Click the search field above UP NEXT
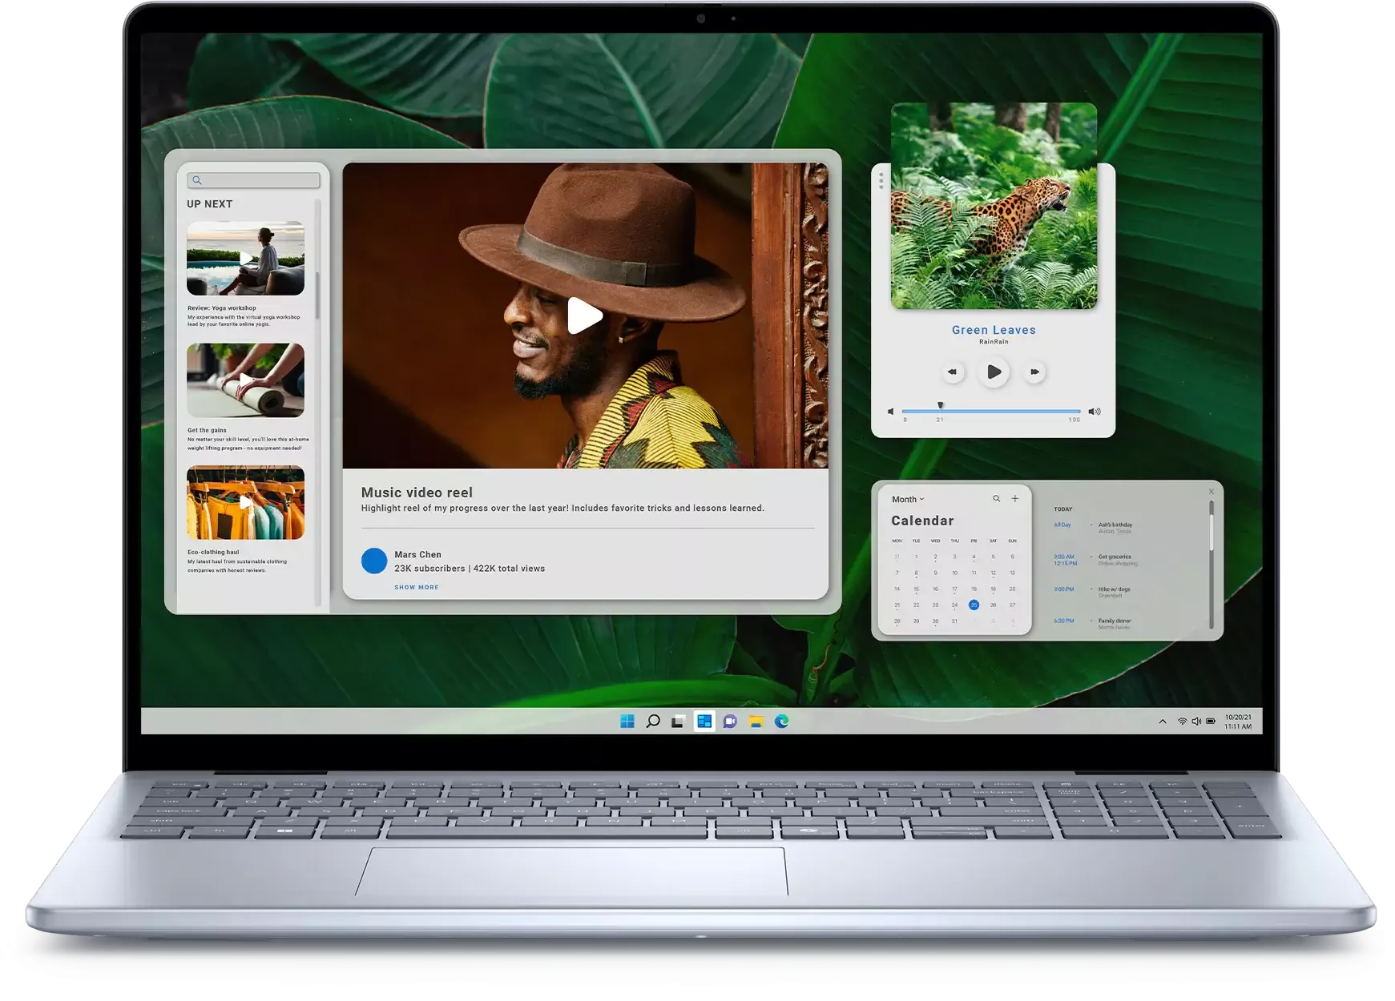This screenshot has height=1001, width=1395. point(254,180)
